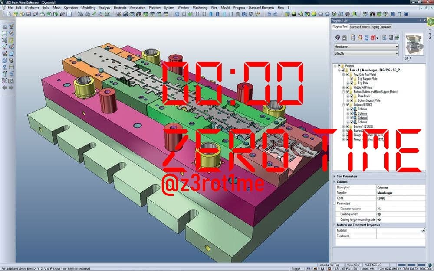This screenshot has height=271, width=434.
Task: Open the 246x296 size dropdown
Action: click(366, 53)
